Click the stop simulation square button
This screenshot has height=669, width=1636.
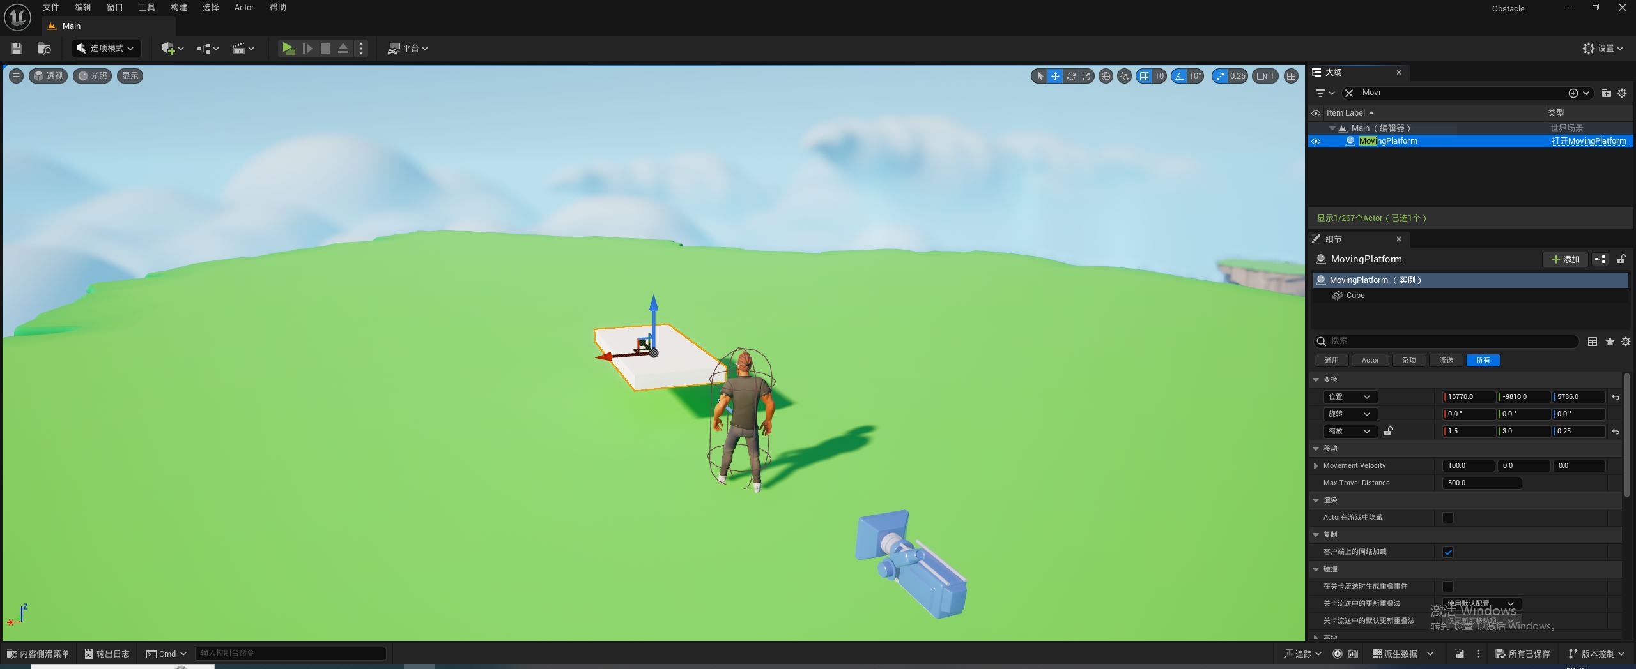[x=325, y=49]
